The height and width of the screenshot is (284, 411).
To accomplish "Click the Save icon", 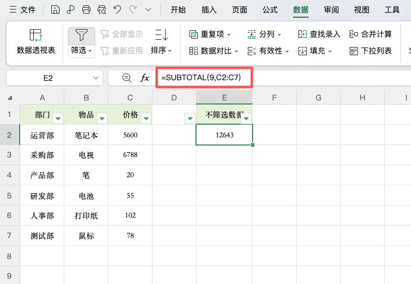I will point(55,10).
